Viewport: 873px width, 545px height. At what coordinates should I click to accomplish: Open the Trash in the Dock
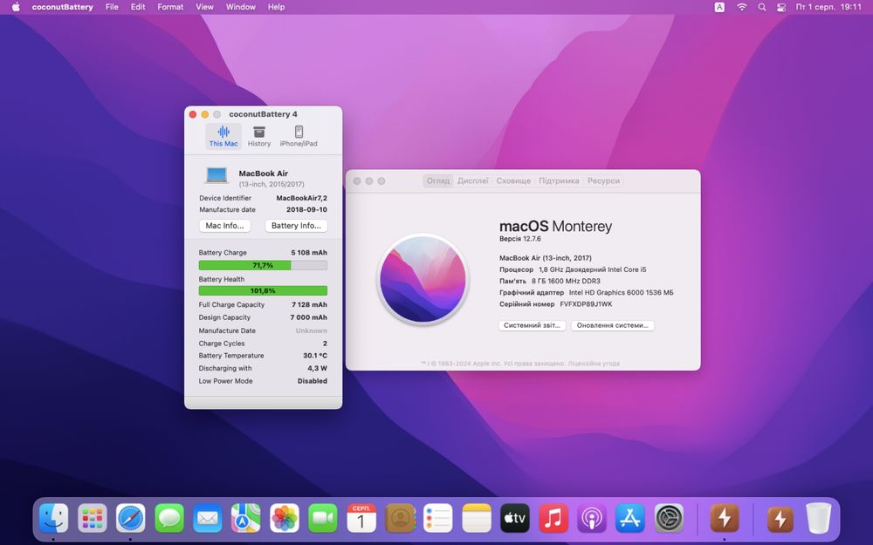[819, 518]
